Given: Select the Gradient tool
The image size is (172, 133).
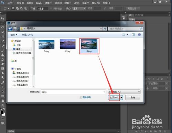Looking at the screenshot, I should [3, 69].
